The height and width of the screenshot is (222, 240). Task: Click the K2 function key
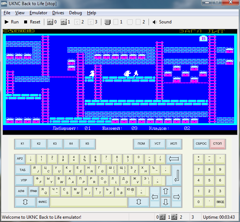tap(38, 144)
